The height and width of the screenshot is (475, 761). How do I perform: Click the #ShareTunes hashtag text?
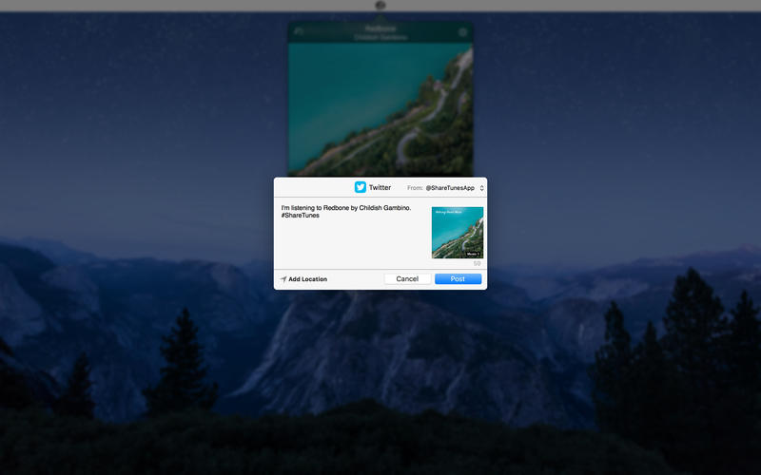click(x=301, y=216)
